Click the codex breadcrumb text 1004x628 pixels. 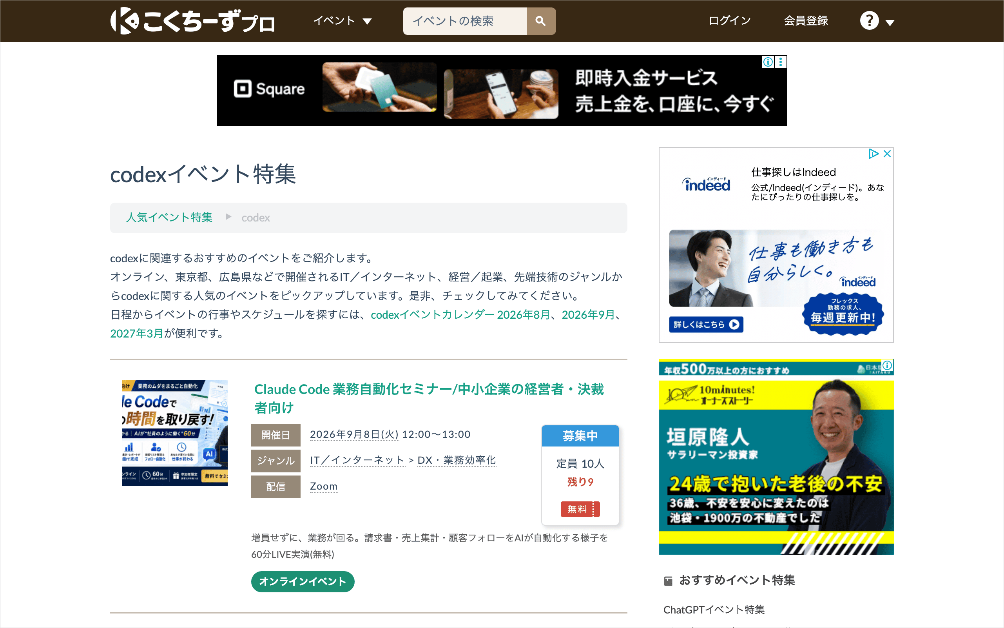point(256,218)
